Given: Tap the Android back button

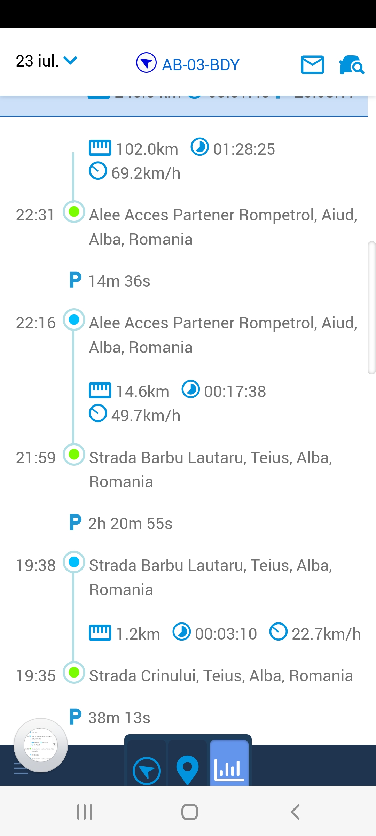Looking at the screenshot, I should [295, 812].
